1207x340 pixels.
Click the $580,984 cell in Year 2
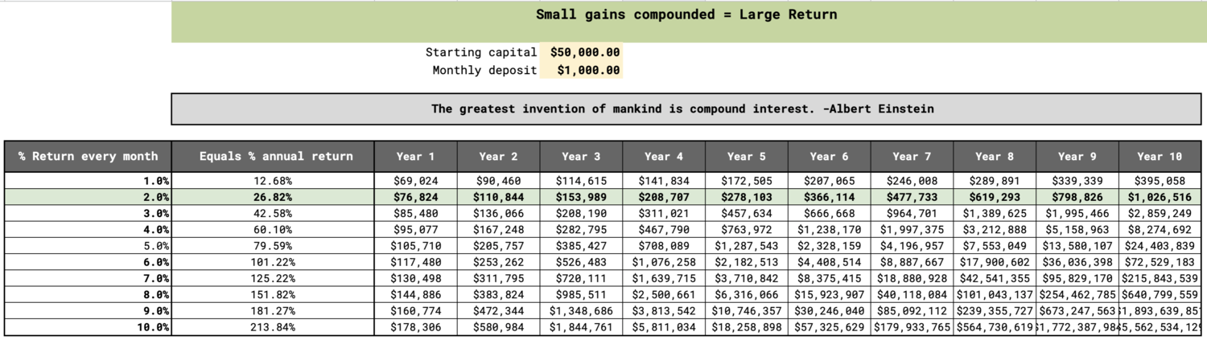click(x=498, y=327)
